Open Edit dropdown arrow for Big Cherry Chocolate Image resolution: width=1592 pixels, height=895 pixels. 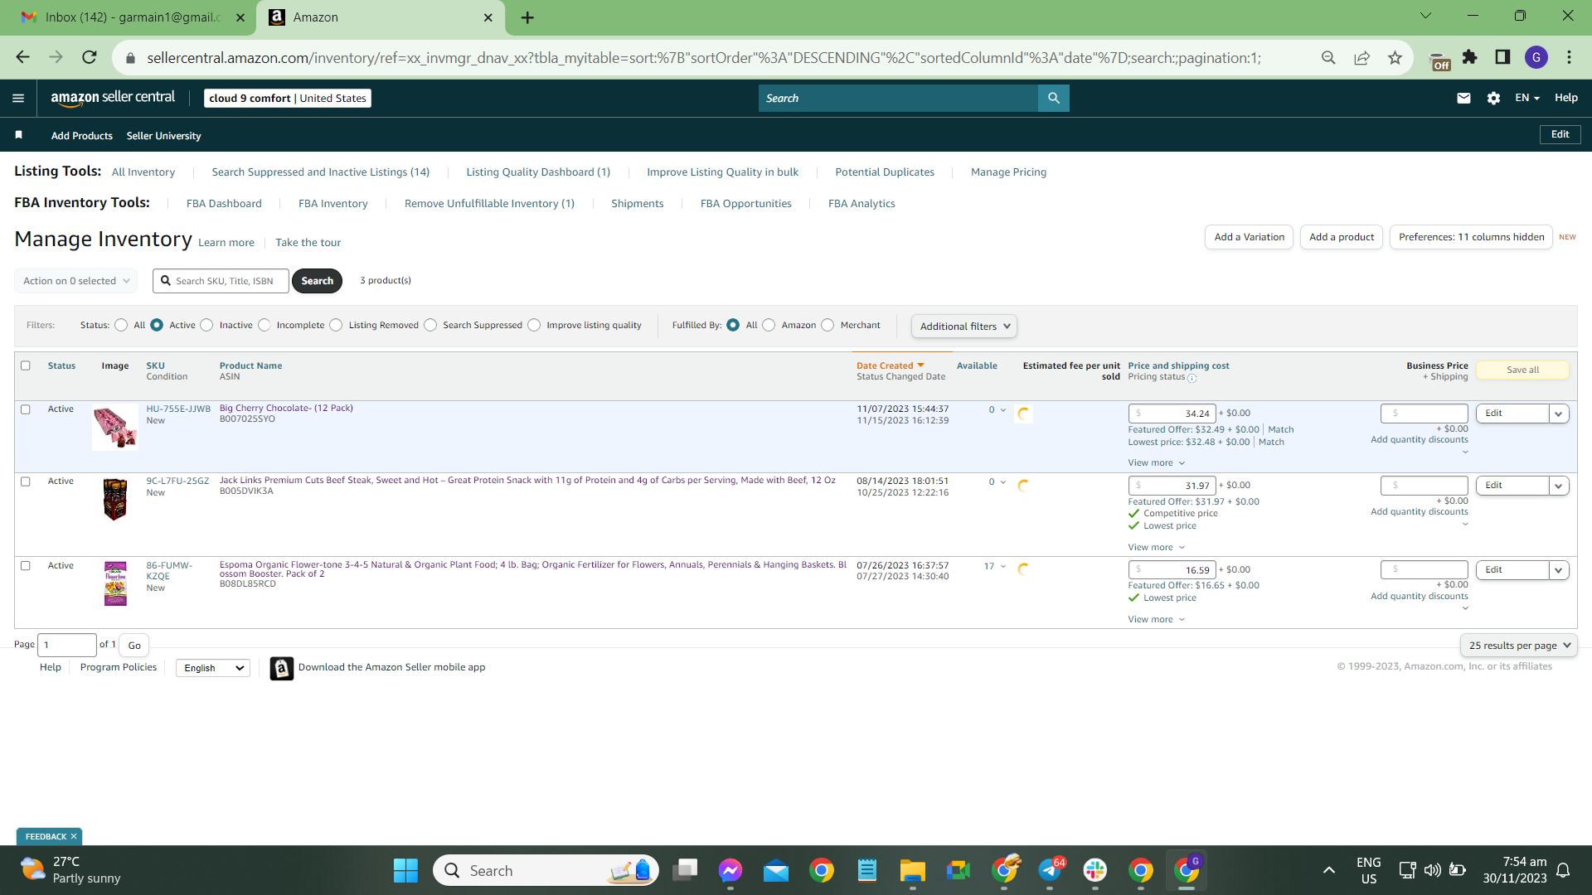click(1559, 414)
